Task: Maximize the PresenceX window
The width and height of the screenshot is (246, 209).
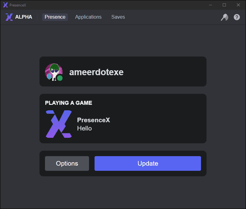Action: pyautogui.click(x=224, y=5)
